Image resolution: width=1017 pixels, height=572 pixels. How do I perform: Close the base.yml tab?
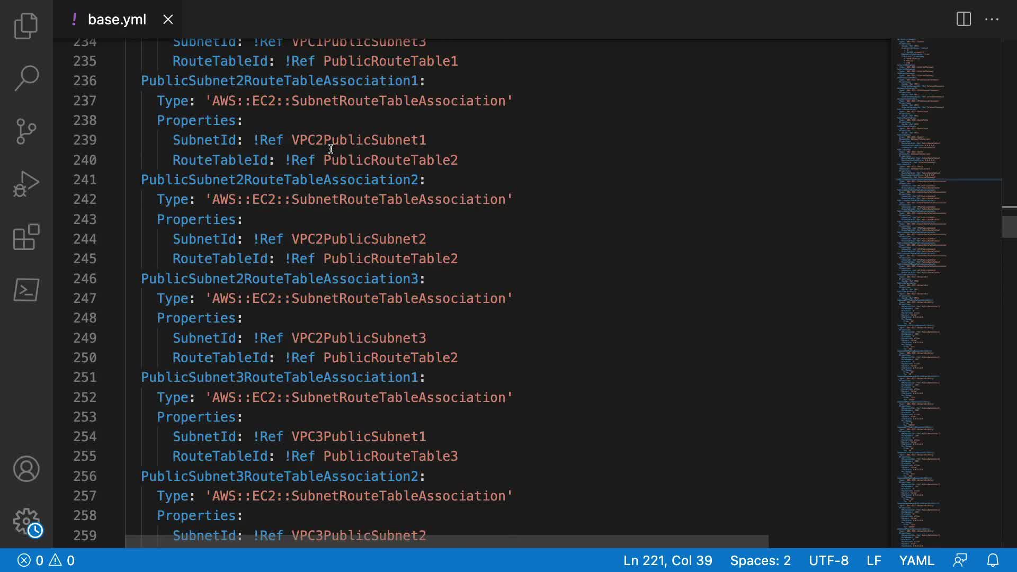168,20
